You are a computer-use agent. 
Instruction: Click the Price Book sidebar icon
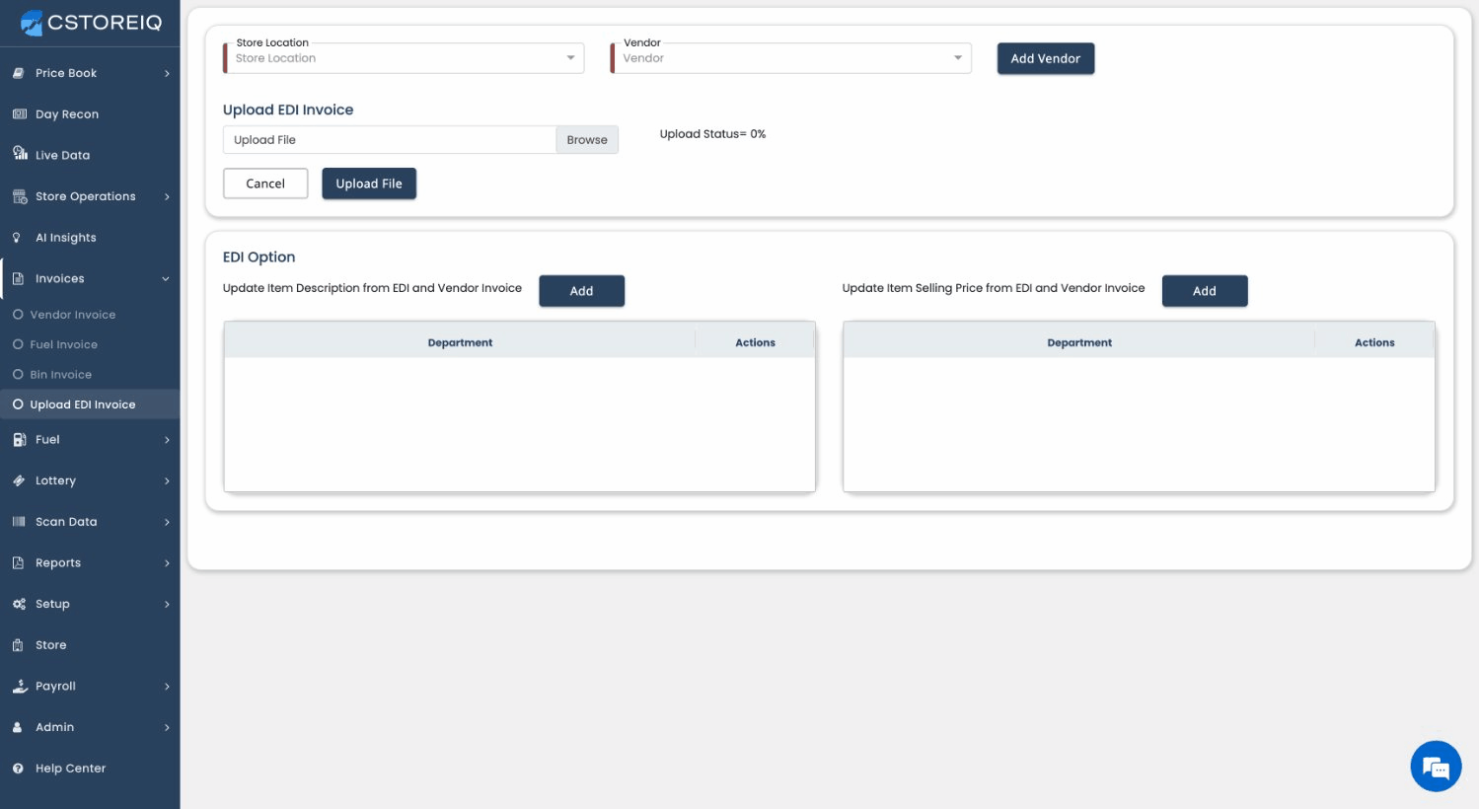(19, 73)
